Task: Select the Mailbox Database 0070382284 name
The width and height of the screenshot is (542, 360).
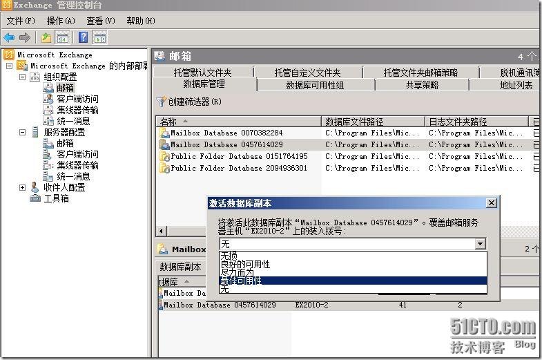Action: (x=226, y=133)
